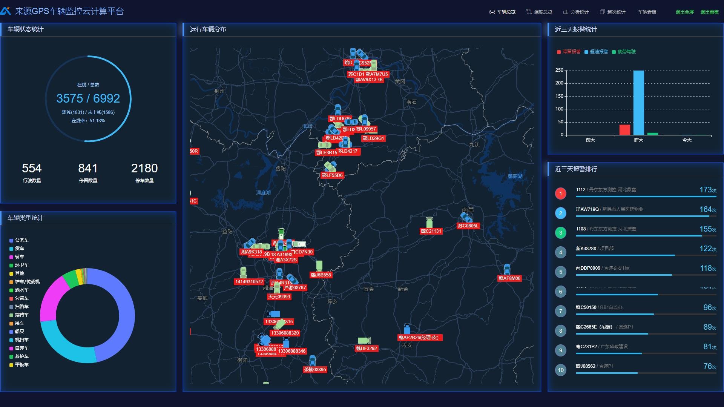
Task: Select vehicle marker 赣AF8M08 on the map
Action: click(507, 270)
